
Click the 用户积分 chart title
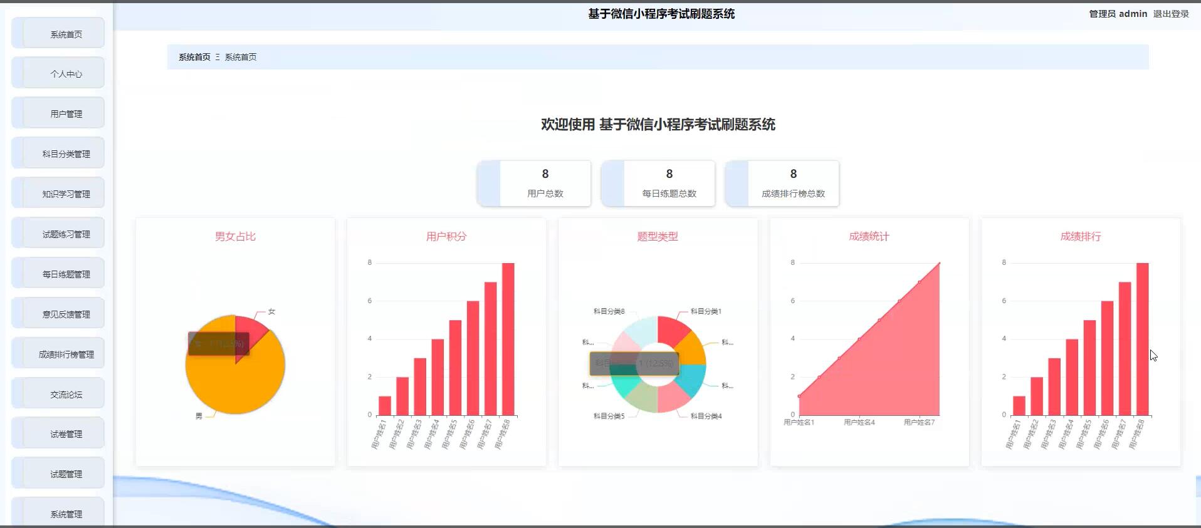[446, 236]
